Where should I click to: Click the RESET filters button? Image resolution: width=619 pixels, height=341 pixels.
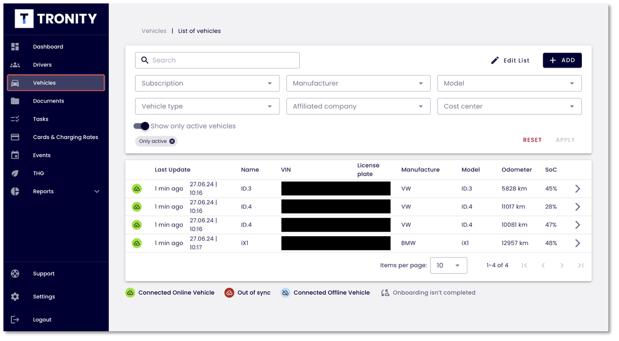point(532,140)
